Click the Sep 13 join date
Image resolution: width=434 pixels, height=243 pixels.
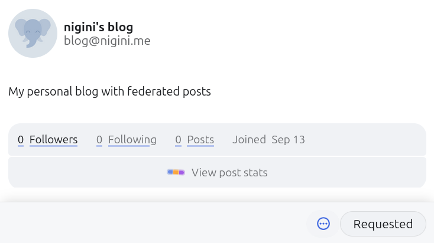pos(288,140)
